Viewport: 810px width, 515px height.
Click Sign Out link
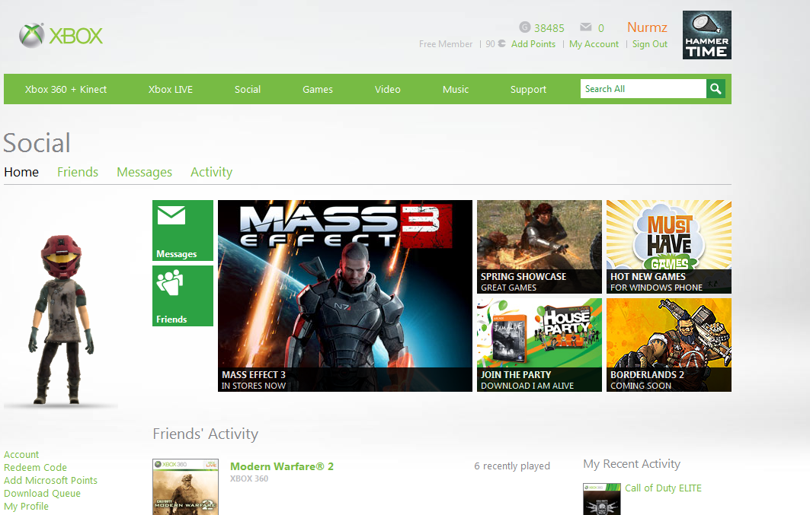(x=649, y=44)
